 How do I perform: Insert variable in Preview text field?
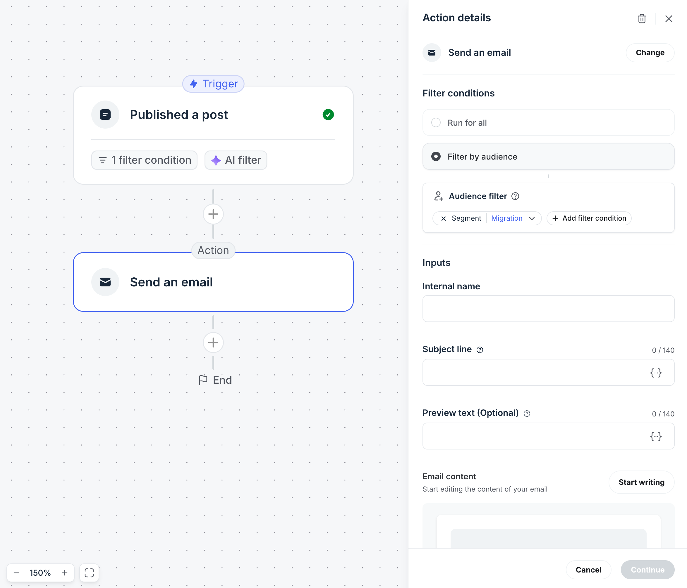(655, 436)
